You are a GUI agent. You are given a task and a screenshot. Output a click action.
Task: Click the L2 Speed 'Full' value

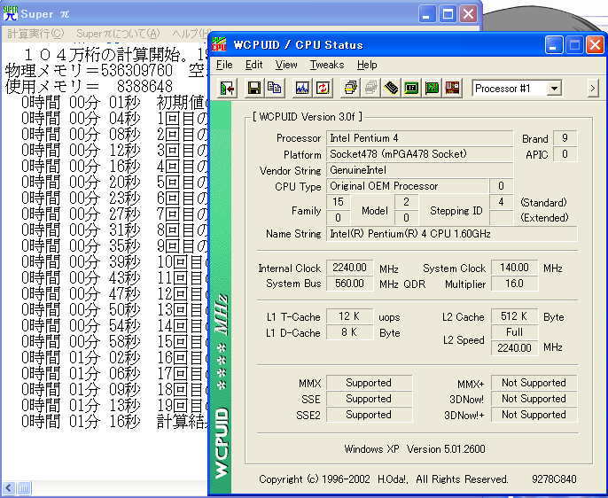pos(515,332)
